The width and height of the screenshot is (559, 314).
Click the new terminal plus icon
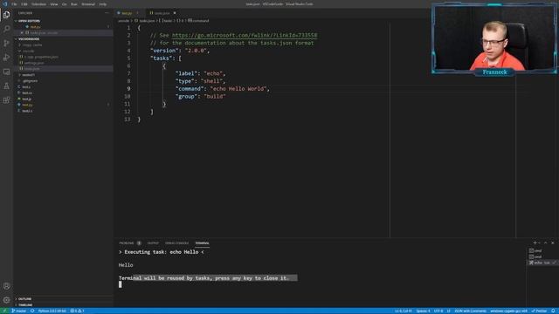535,242
